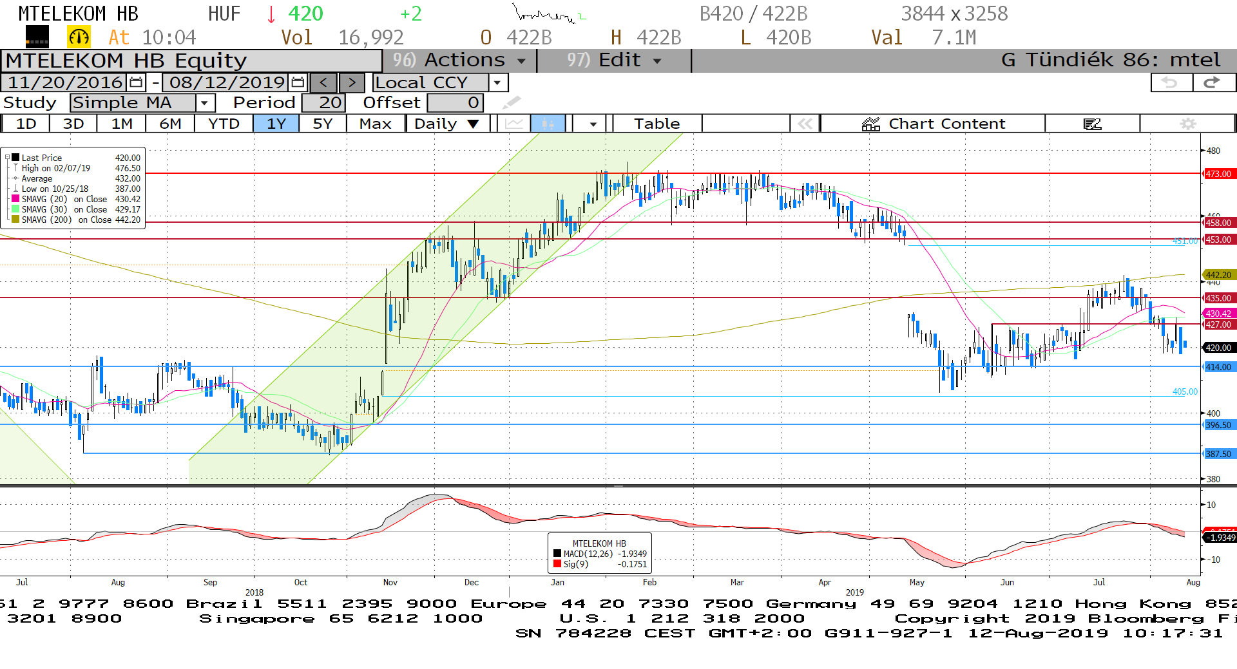The height and width of the screenshot is (669, 1237).
Task: Select the 1Y range
Action: click(x=276, y=124)
